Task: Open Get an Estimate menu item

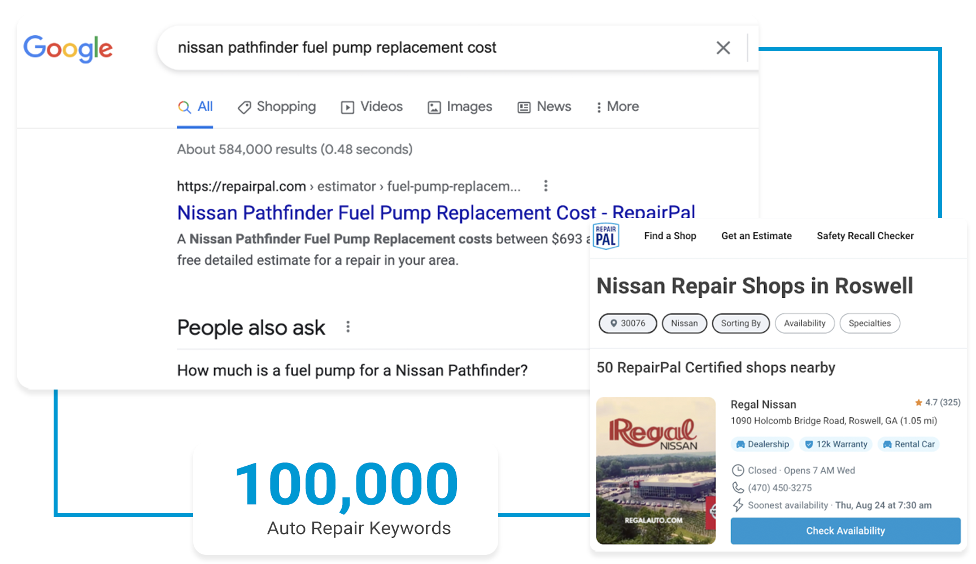Action: pyautogui.click(x=756, y=236)
